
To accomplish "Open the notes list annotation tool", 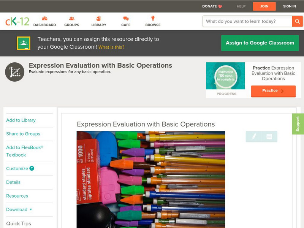I will [269, 136].
